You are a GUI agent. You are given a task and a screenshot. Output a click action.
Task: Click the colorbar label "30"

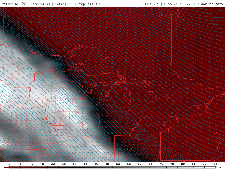[x=75, y=164]
